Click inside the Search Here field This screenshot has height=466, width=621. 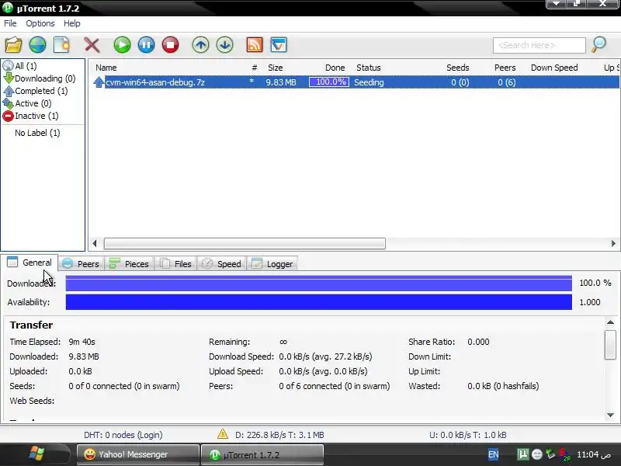pyautogui.click(x=539, y=45)
